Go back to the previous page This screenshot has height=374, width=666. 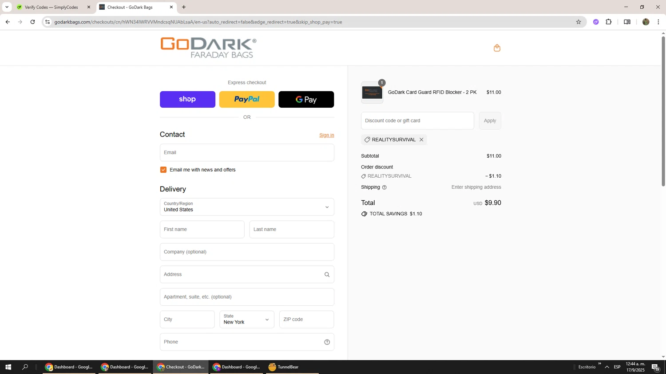pos(8,22)
